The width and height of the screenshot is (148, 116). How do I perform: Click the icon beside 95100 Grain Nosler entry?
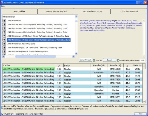(x=4, y=40)
